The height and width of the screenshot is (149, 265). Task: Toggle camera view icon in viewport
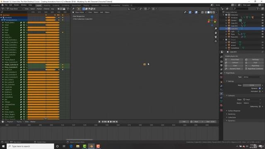pos(216,37)
